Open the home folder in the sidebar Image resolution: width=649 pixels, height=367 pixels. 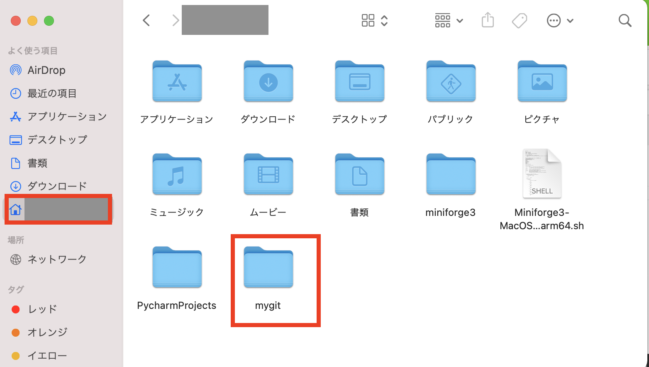[58, 210]
